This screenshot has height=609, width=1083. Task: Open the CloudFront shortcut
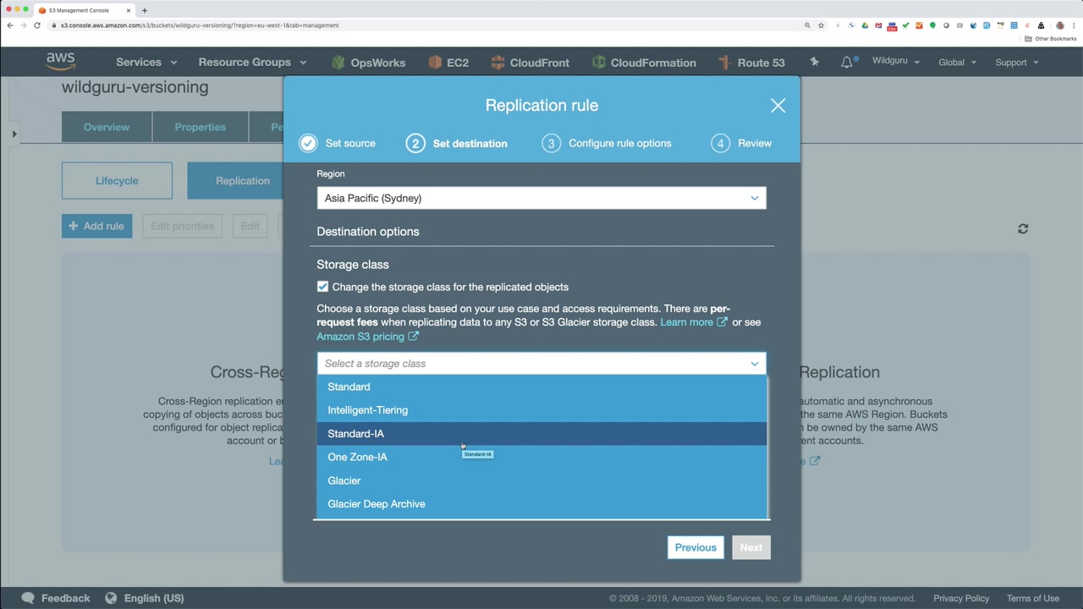[x=531, y=63]
